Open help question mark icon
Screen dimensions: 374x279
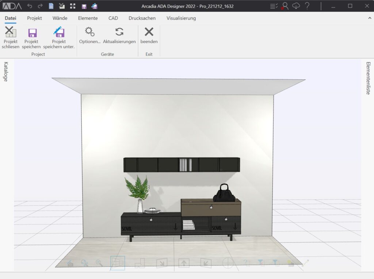(x=307, y=6)
